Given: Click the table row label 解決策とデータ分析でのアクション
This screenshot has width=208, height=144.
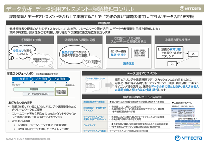Looking at the screenshot, I should [95, 109].
